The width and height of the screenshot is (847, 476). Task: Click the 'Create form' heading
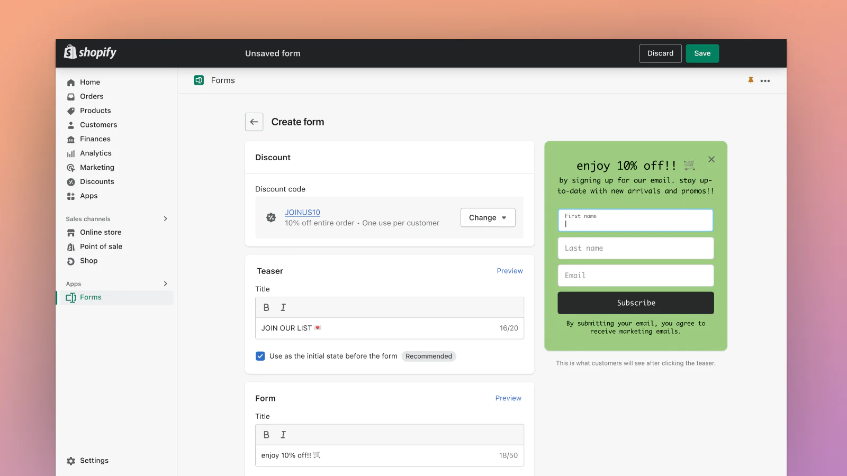pos(298,122)
